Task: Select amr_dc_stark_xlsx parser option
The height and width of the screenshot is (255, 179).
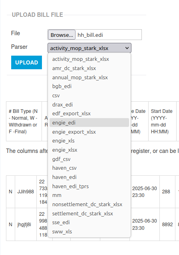Action: pos(89,68)
